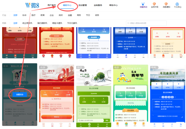Filter style by 简约清新风
Screen dimensions: 186x129
pyautogui.click(x=42, y=23)
